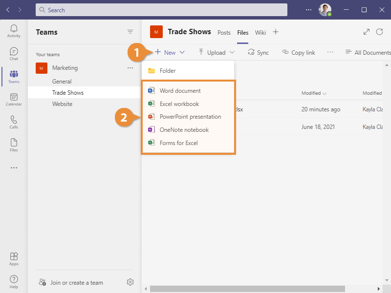Reload the tab with refresh icon

[379, 32]
